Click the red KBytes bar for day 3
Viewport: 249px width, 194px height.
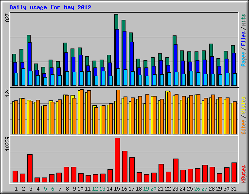30,168
